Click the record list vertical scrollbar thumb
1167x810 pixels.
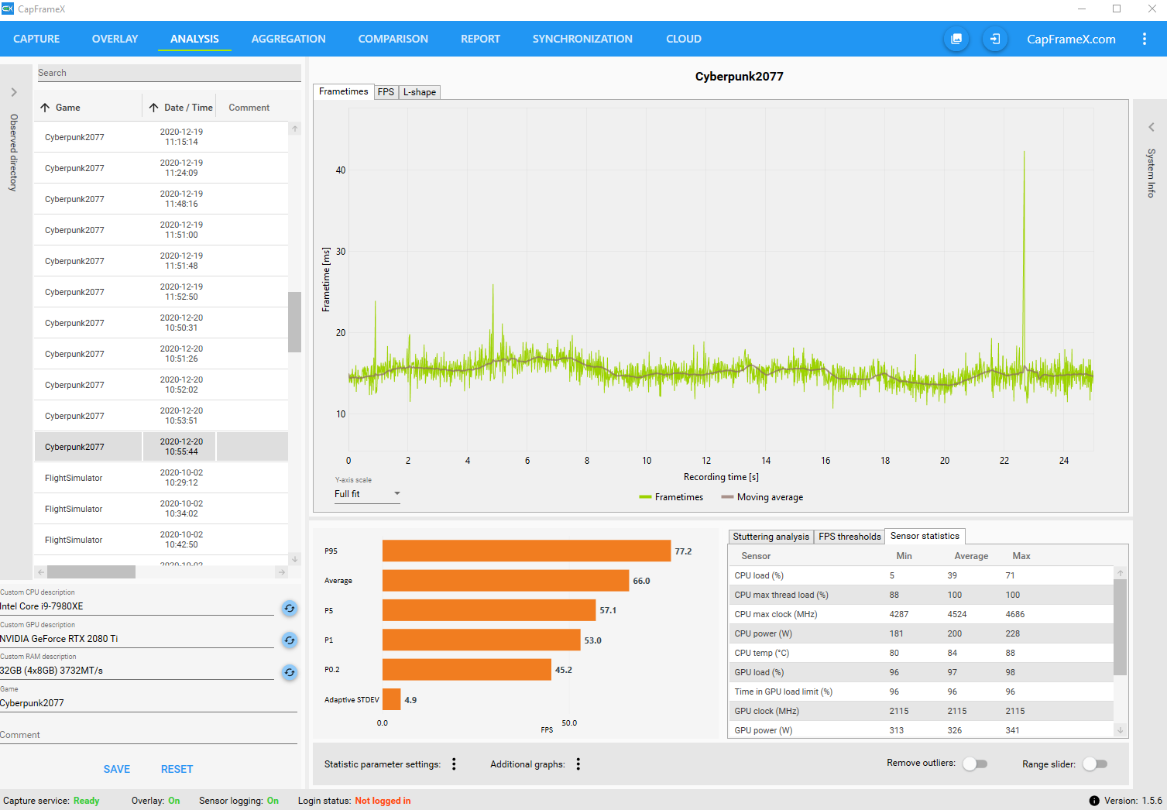(294, 322)
